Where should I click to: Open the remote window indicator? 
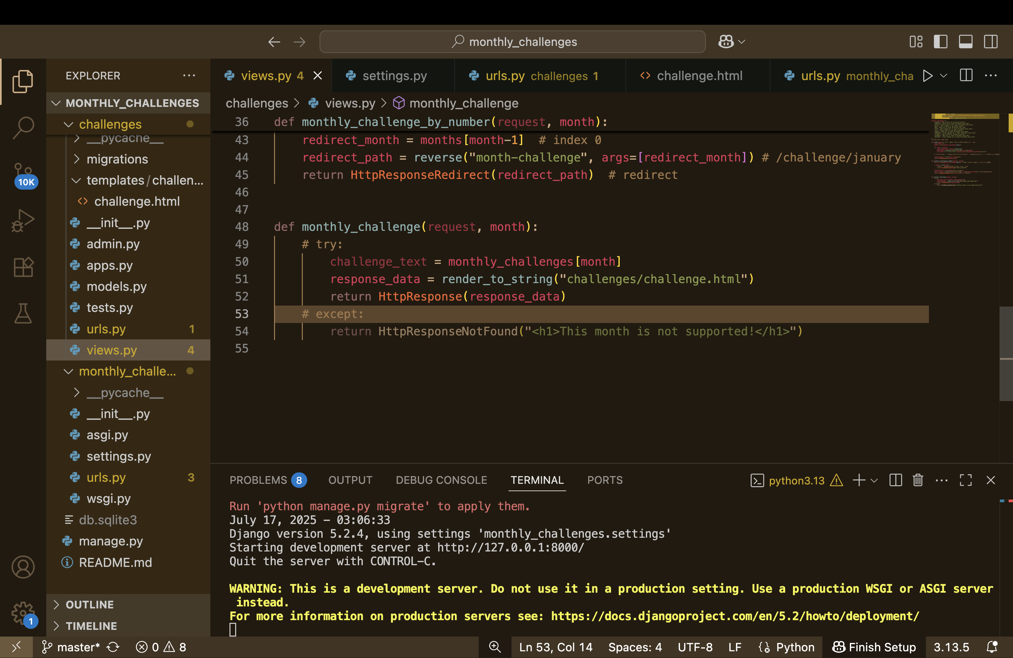(16, 647)
